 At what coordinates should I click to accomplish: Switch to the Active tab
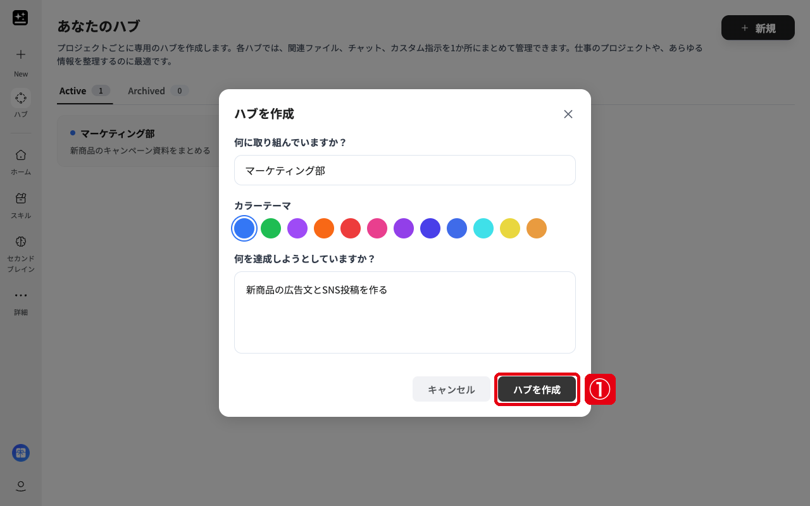point(85,91)
